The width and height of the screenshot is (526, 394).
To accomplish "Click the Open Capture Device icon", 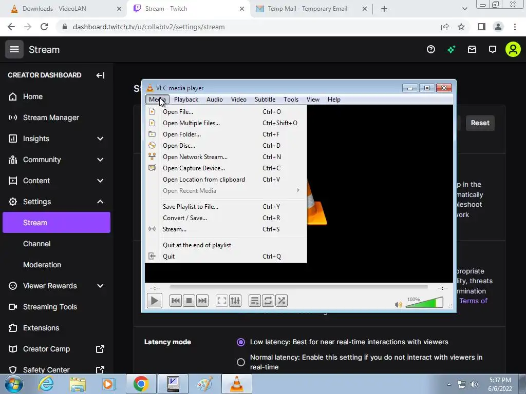I will tap(152, 168).
